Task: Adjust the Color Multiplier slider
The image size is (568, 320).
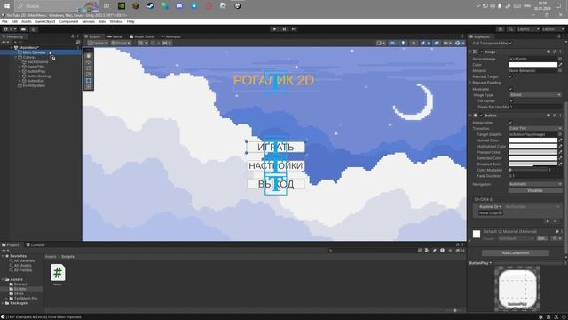Action: coord(528,170)
